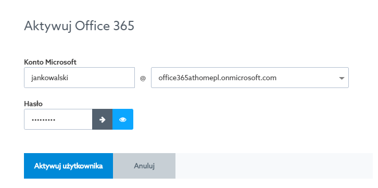Image resolution: width=378 pixels, height=188 pixels.
Task: Click inside the Hasło password field
Action: pyautogui.click(x=58, y=119)
